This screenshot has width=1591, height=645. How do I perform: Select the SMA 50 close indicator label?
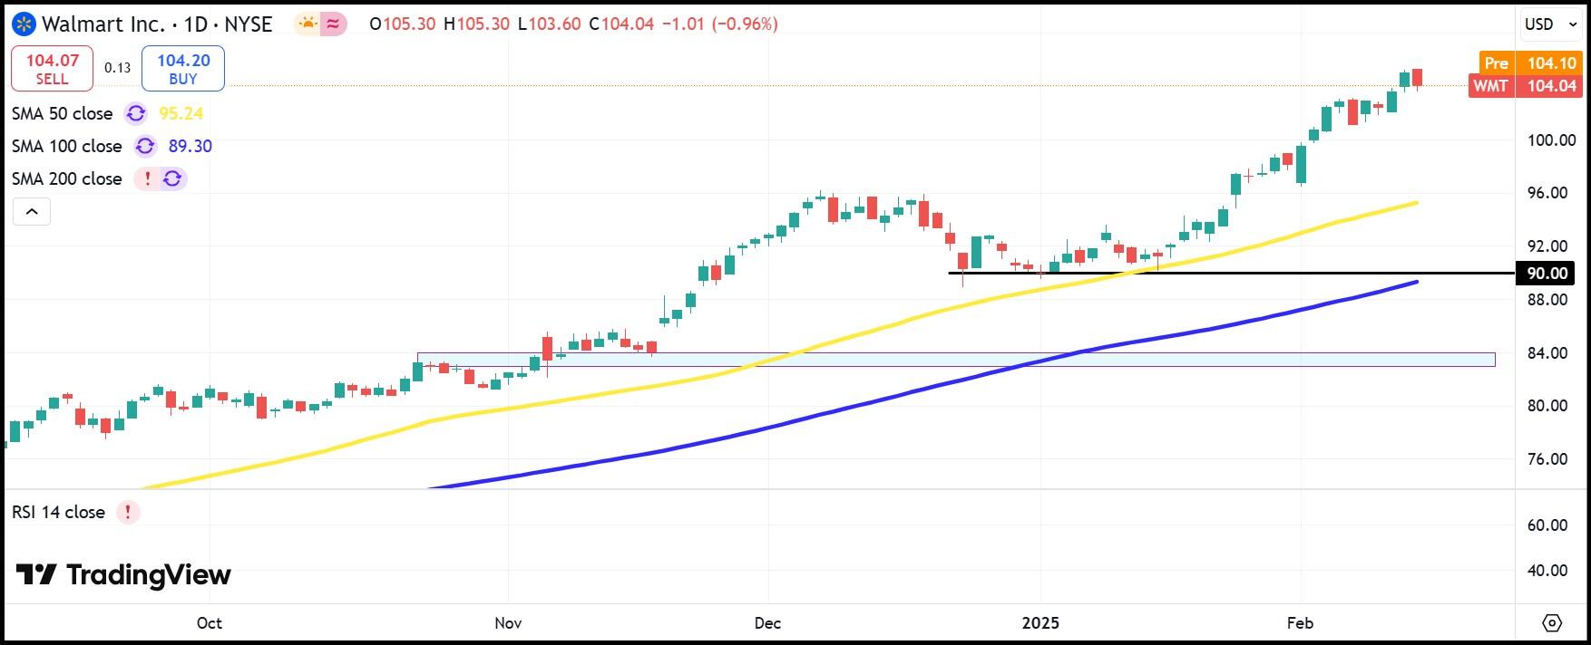tap(63, 113)
